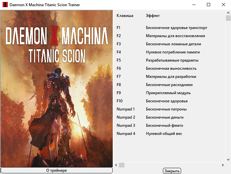The height and width of the screenshot is (174, 231).
Task: Select 'Бесконечный фемто' effect
Action: tap(165, 125)
